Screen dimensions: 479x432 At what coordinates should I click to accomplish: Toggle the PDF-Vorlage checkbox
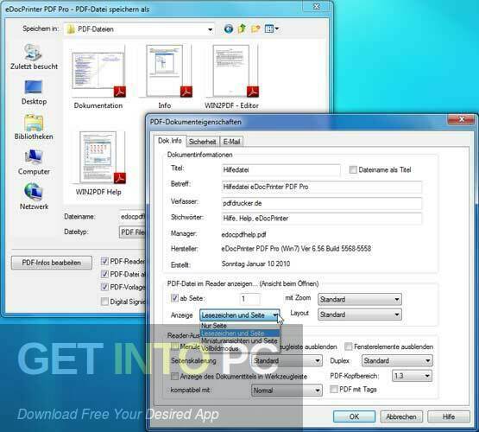[x=104, y=287]
